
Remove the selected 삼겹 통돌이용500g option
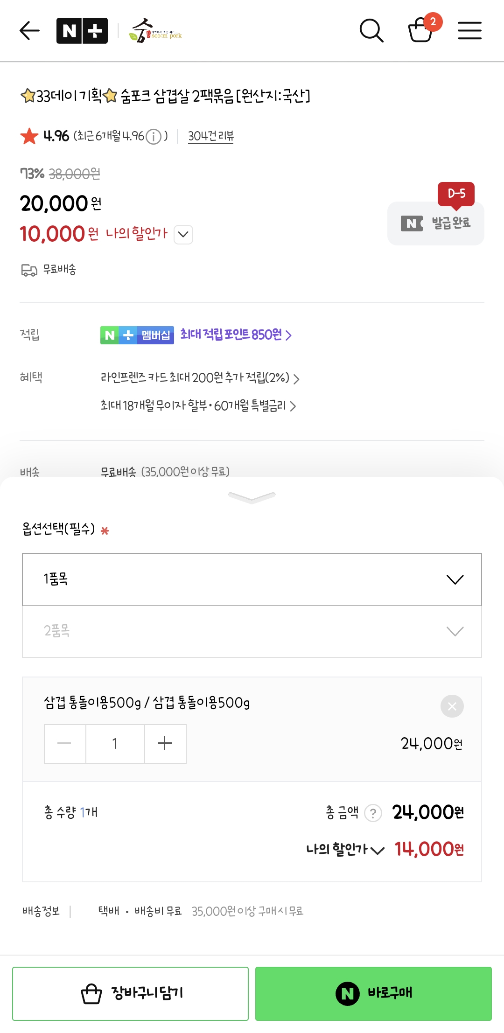(452, 706)
